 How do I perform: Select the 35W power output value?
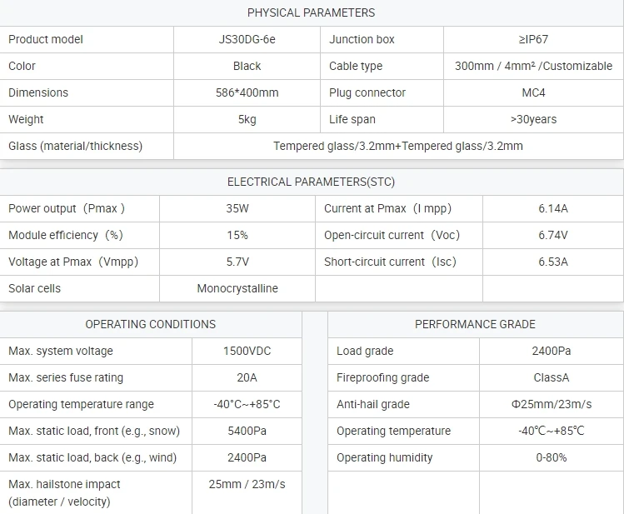237,208
